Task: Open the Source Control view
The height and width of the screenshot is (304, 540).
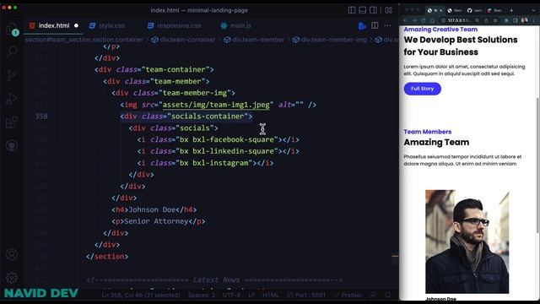Action: (x=12, y=75)
